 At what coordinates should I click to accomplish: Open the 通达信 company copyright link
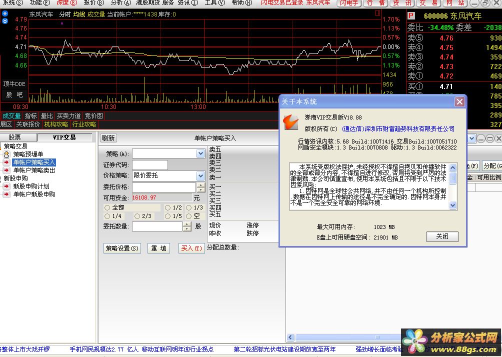pos(398,128)
